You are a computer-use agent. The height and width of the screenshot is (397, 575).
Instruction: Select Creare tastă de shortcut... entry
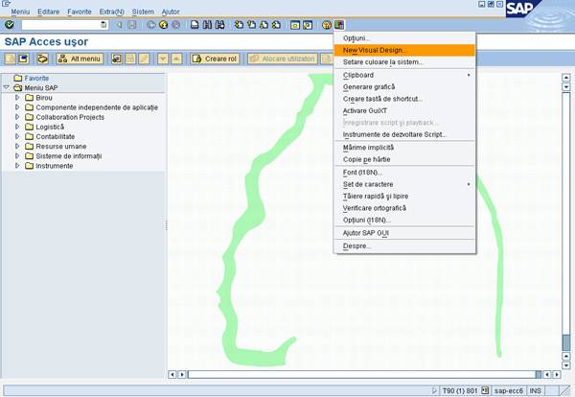click(x=404, y=99)
